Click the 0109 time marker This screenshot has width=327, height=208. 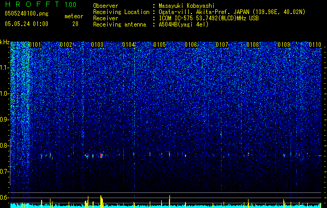tap(284, 45)
